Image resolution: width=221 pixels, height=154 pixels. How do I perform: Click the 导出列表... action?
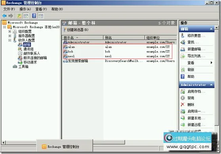pyautogui.click(x=196, y=56)
